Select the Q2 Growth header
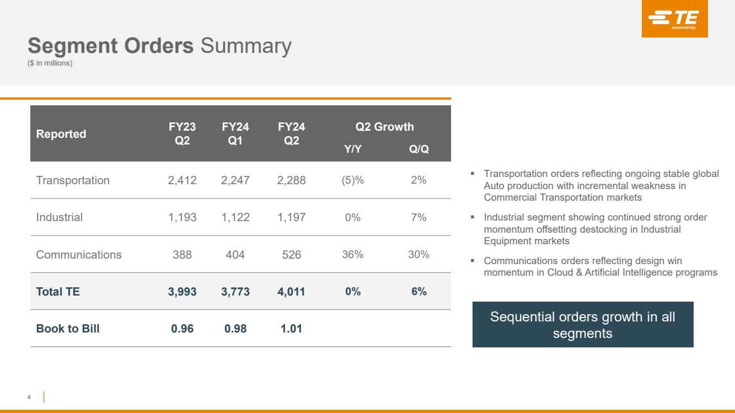The image size is (735, 413). (x=384, y=127)
